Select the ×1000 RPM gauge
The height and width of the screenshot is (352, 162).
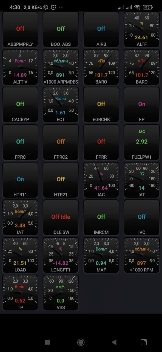pos(142,255)
